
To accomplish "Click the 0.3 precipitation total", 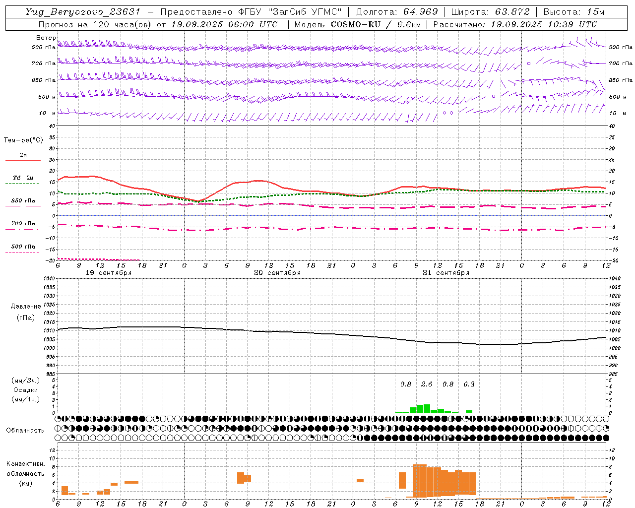I will tap(469, 384).
